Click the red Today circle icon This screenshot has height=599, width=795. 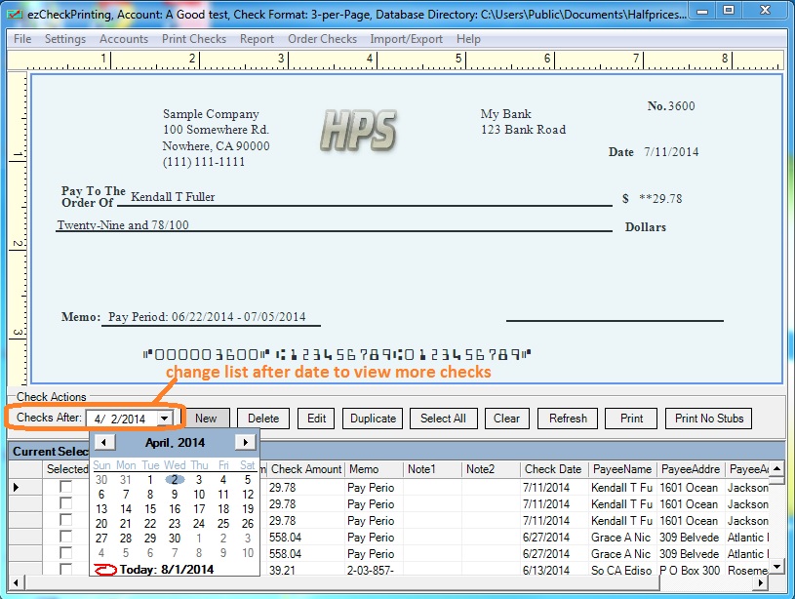tap(104, 569)
